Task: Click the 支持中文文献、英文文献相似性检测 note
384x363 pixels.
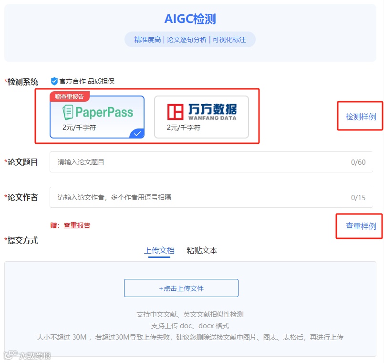Action: (190, 314)
